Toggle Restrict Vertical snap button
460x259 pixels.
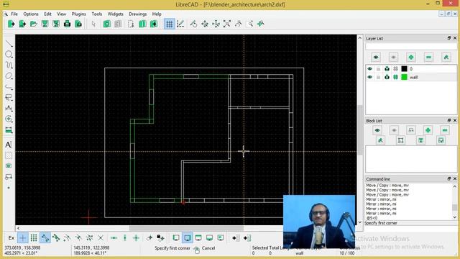click(125, 238)
